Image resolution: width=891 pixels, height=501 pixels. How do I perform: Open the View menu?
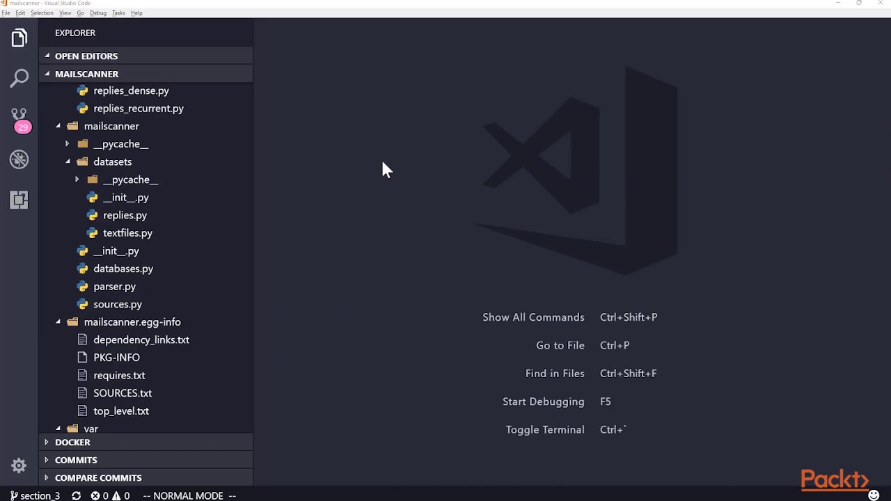[65, 13]
